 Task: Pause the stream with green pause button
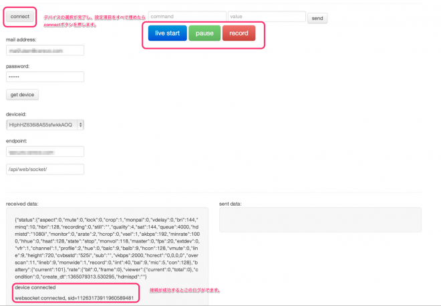coord(204,33)
